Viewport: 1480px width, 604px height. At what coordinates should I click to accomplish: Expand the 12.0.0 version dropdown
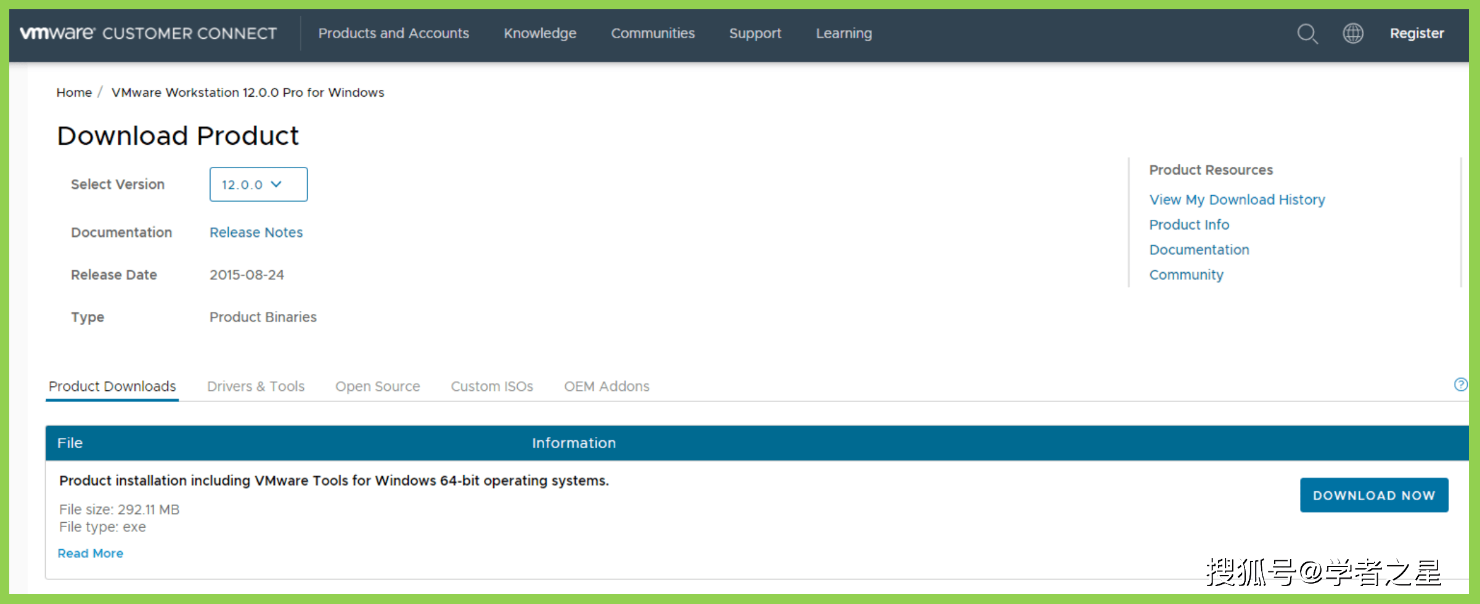[x=258, y=184]
